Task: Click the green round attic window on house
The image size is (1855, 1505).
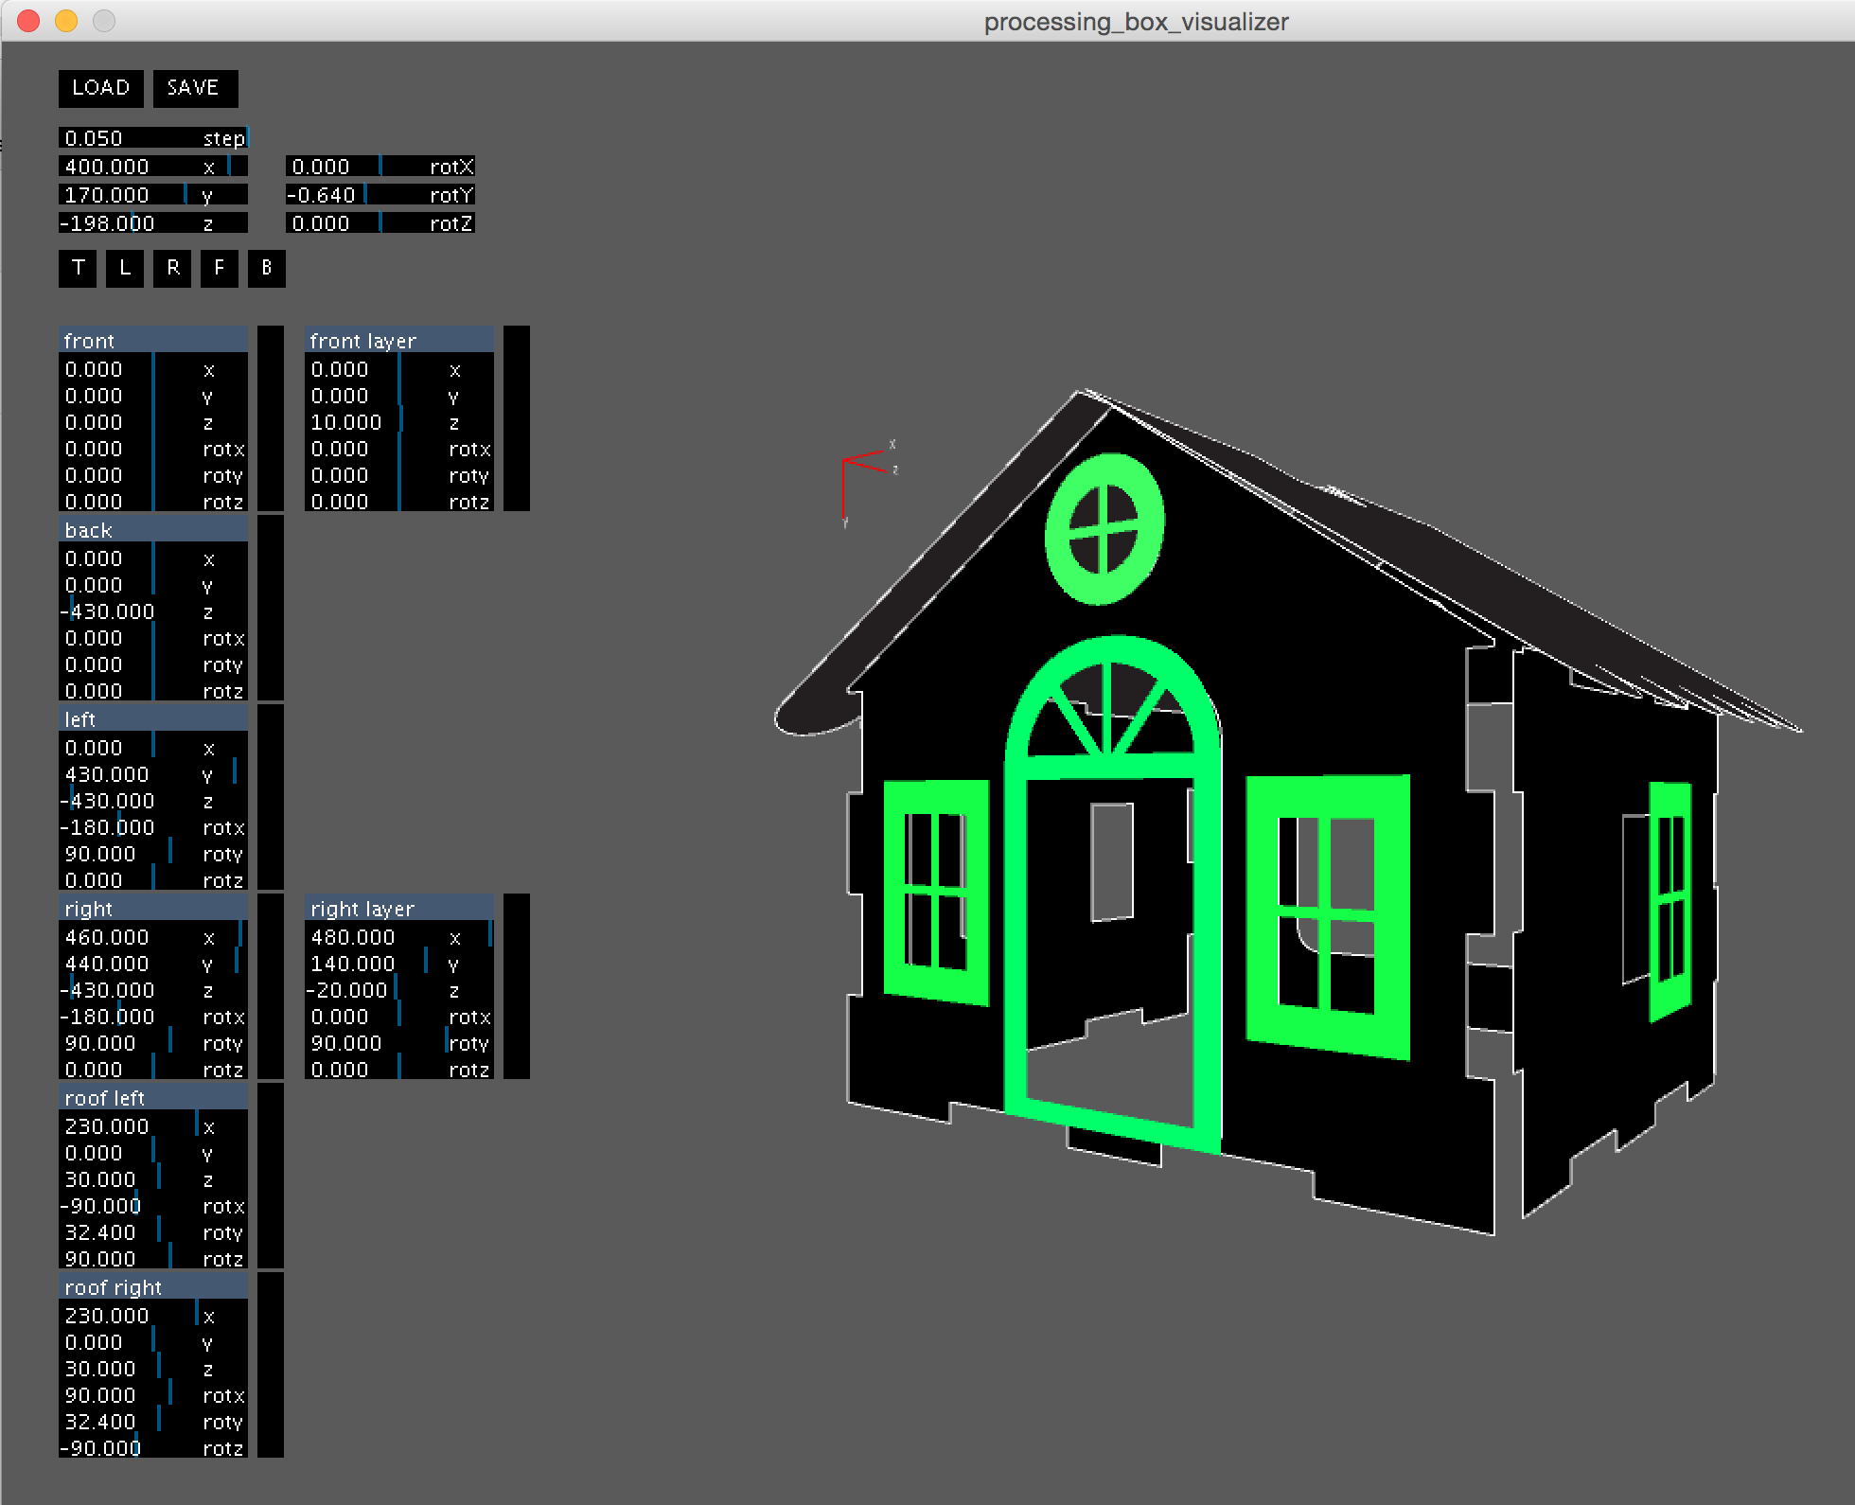Action: point(1104,529)
